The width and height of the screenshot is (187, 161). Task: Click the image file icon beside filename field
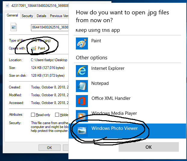[x=14, y=27]
